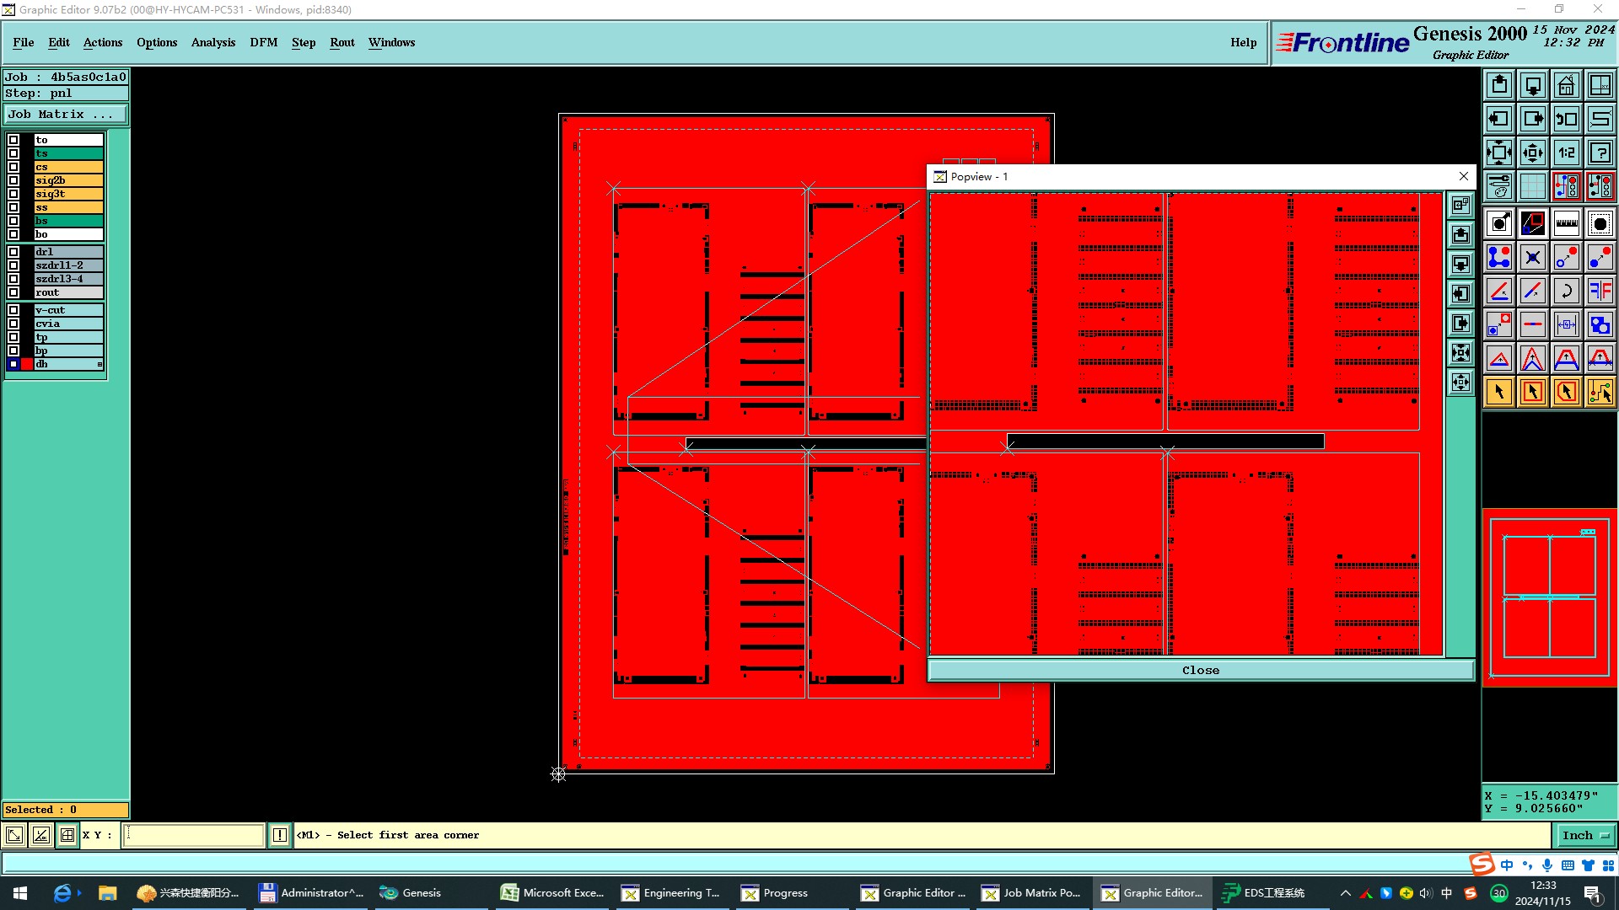Click the question mark help icon
Viewport: 1619px width, 910px height.
(1600, 153)
